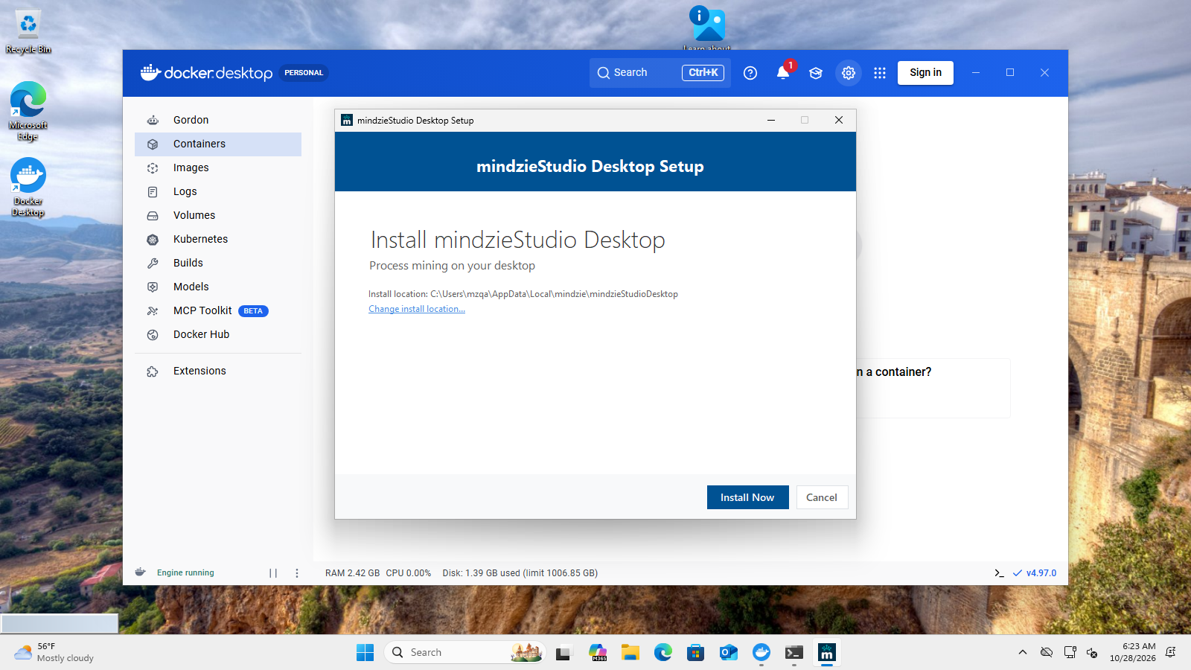1191x670 pixels.
Task: Focus the Docker Desktop search field
Action: click(660, 73)
